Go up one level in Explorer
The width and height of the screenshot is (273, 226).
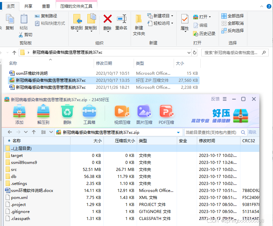[x=14, y=52]
